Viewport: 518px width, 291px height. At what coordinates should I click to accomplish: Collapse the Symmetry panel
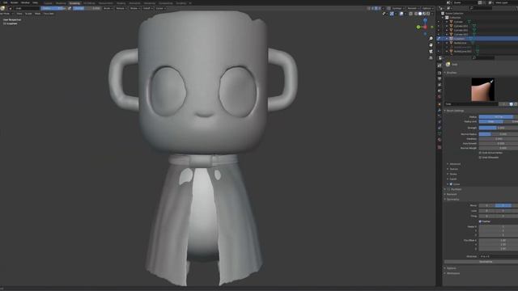tap(452, 200)
